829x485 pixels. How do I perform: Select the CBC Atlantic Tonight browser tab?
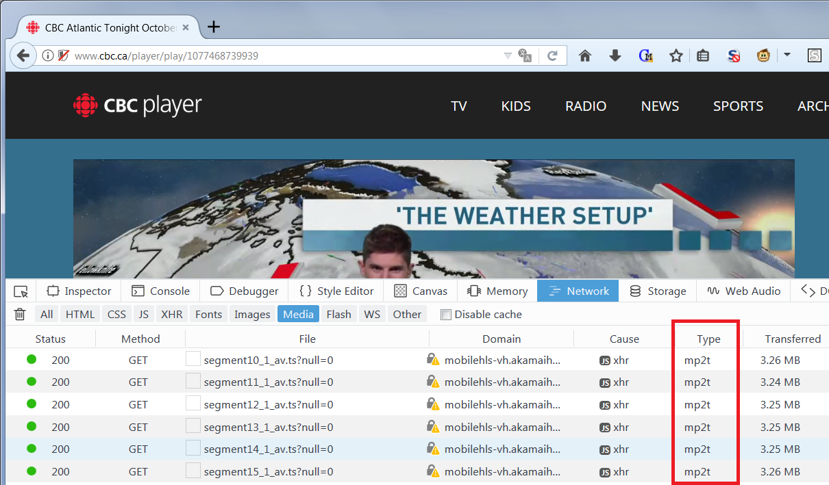pos(108,27)
